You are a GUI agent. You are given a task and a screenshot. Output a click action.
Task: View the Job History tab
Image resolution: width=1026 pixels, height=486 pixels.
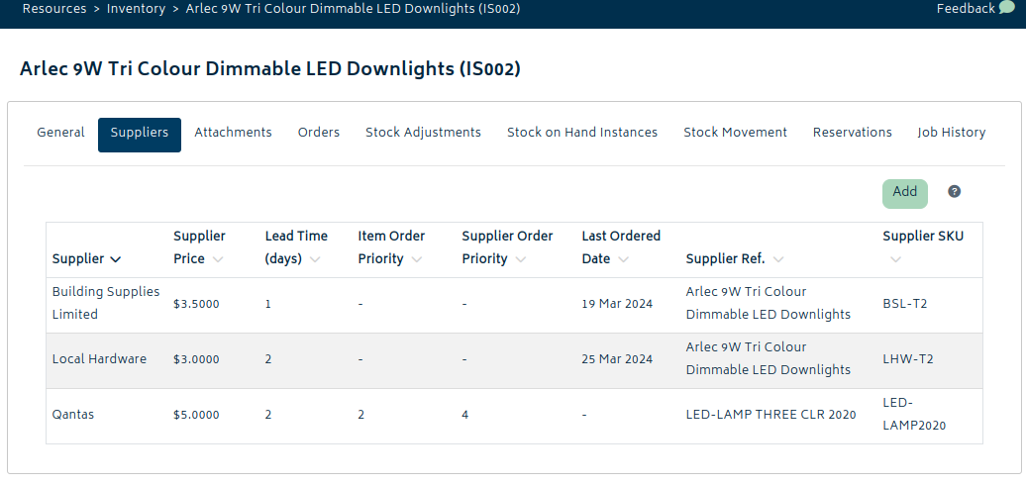[952, 133]
